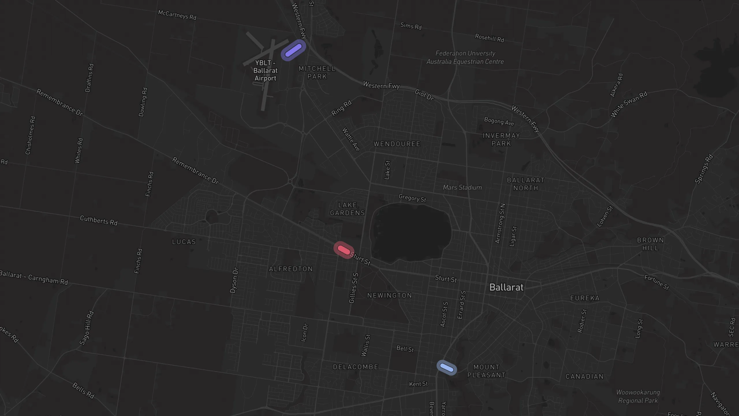Viewport: 739px width, 416px height.
Task: Click the Rosehill Rd label
Action: pyautogui.click(x=490, y=38)
